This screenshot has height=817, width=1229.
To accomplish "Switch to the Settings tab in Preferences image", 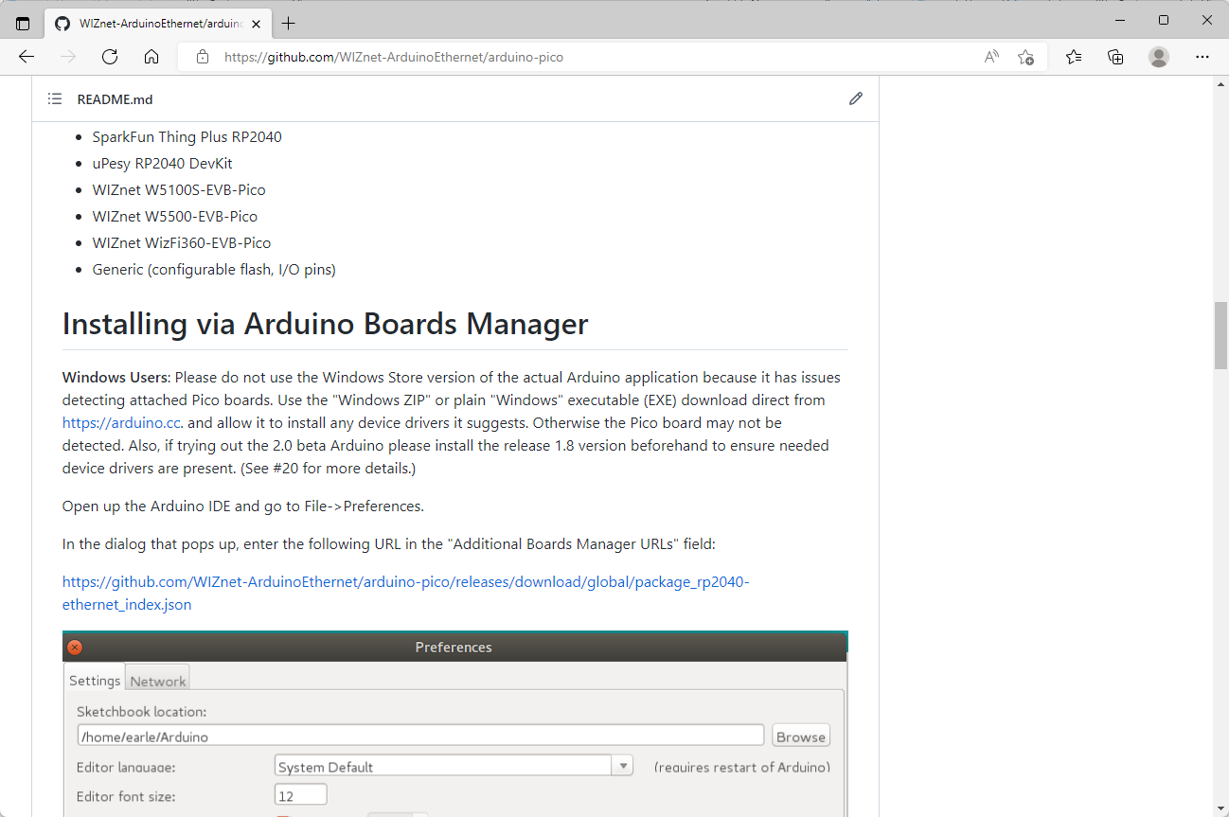I will click(x=95, y=680).
